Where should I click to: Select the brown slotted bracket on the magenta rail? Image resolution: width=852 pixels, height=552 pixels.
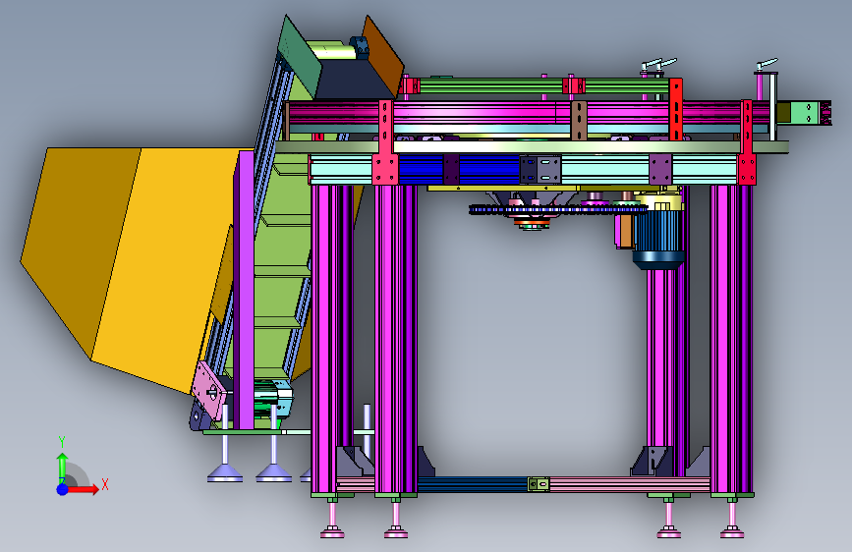[x=579, y=120]
